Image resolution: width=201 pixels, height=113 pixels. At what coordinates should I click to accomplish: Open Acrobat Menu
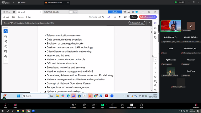point(7,12)
